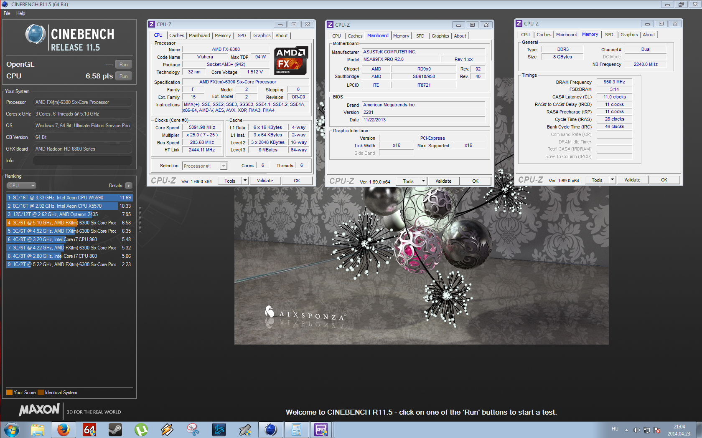Open the File menu in Cinebench
The height and width of the screenshot is (438, 702).
point(7,13)
